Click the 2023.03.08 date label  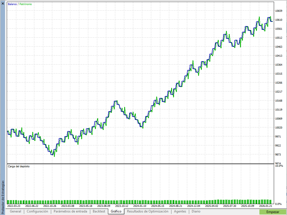68,206
